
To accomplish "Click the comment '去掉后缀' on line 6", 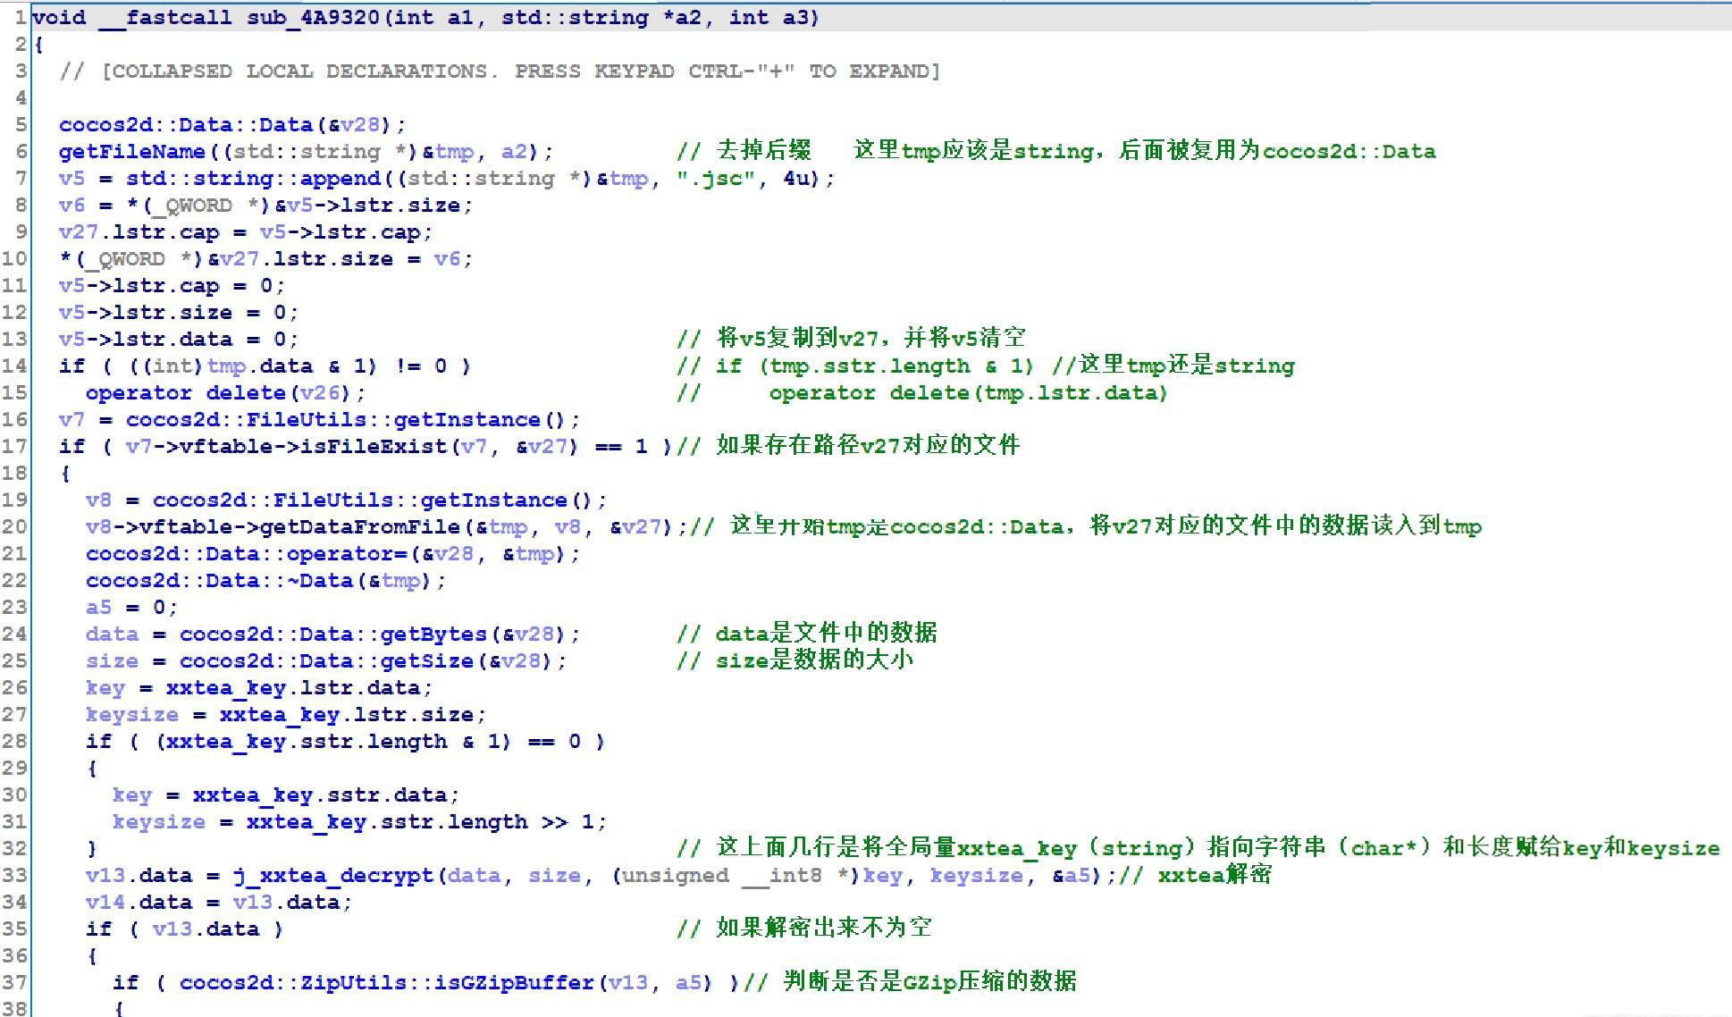I will (763, 151).
